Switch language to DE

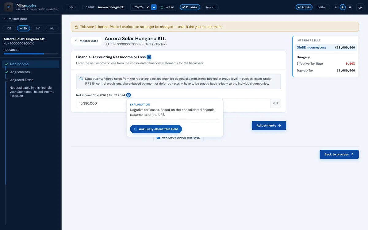(9, 28)
